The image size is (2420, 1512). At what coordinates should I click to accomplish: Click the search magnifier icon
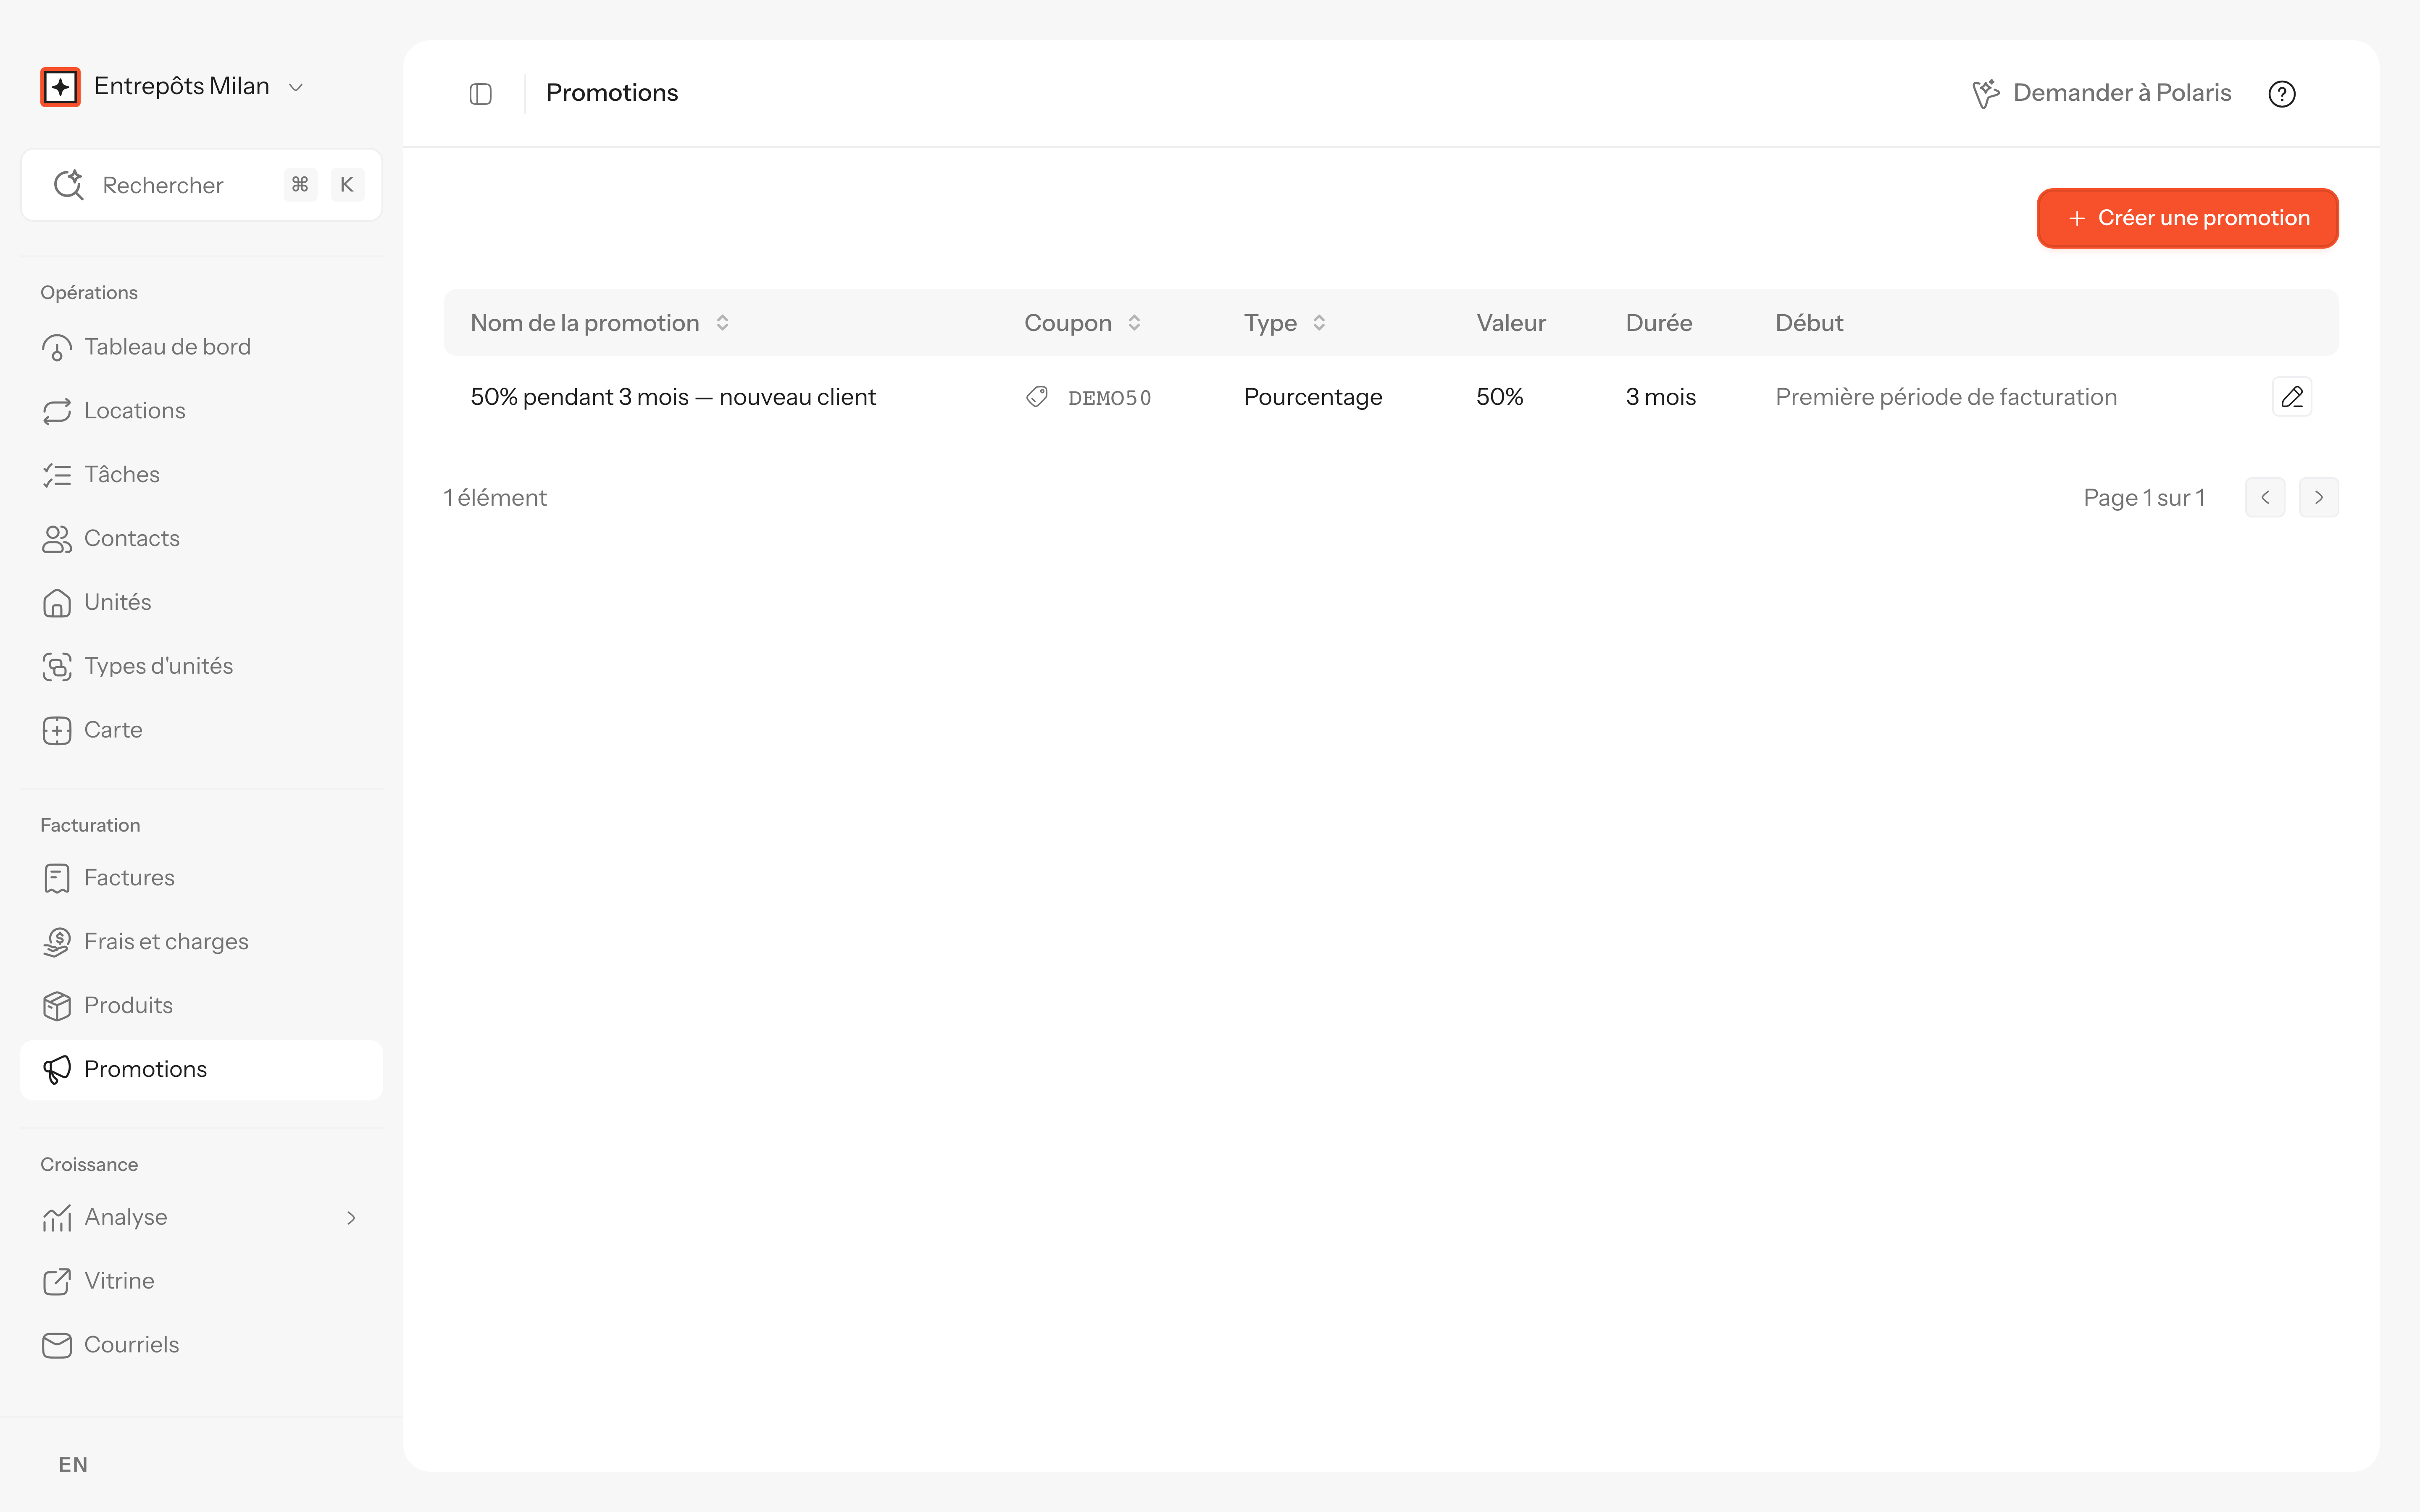pyautogui.click(x=68, y=185)
